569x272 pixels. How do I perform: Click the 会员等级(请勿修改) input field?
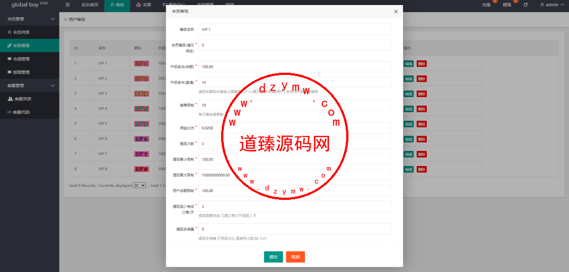[x=295, y=46]
